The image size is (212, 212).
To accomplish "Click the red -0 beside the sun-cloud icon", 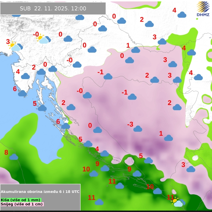I will point(36,34).
